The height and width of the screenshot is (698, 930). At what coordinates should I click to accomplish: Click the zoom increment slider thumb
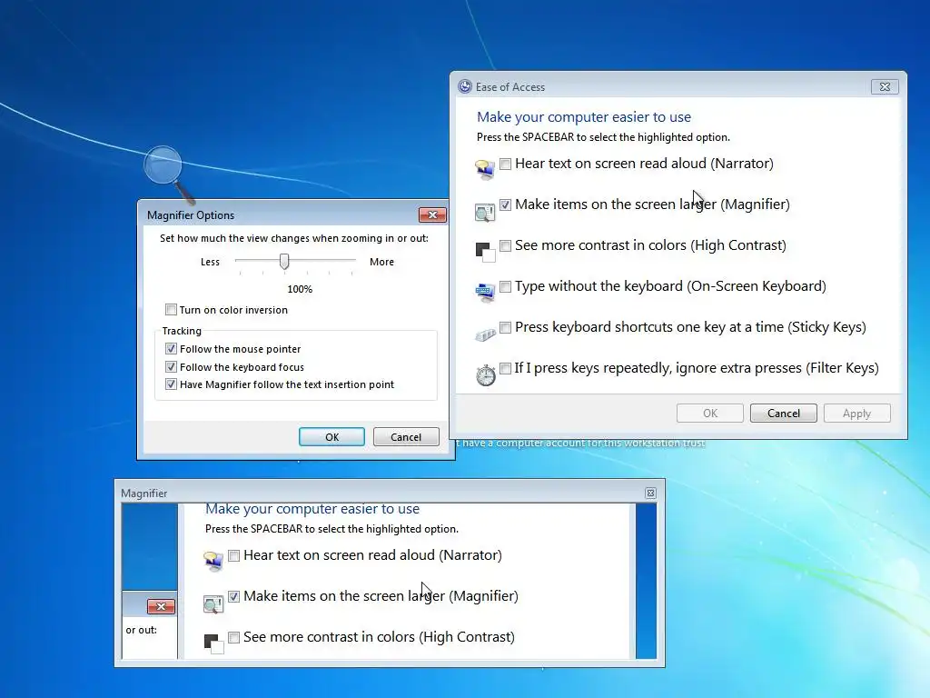click(x=284, y=261)
